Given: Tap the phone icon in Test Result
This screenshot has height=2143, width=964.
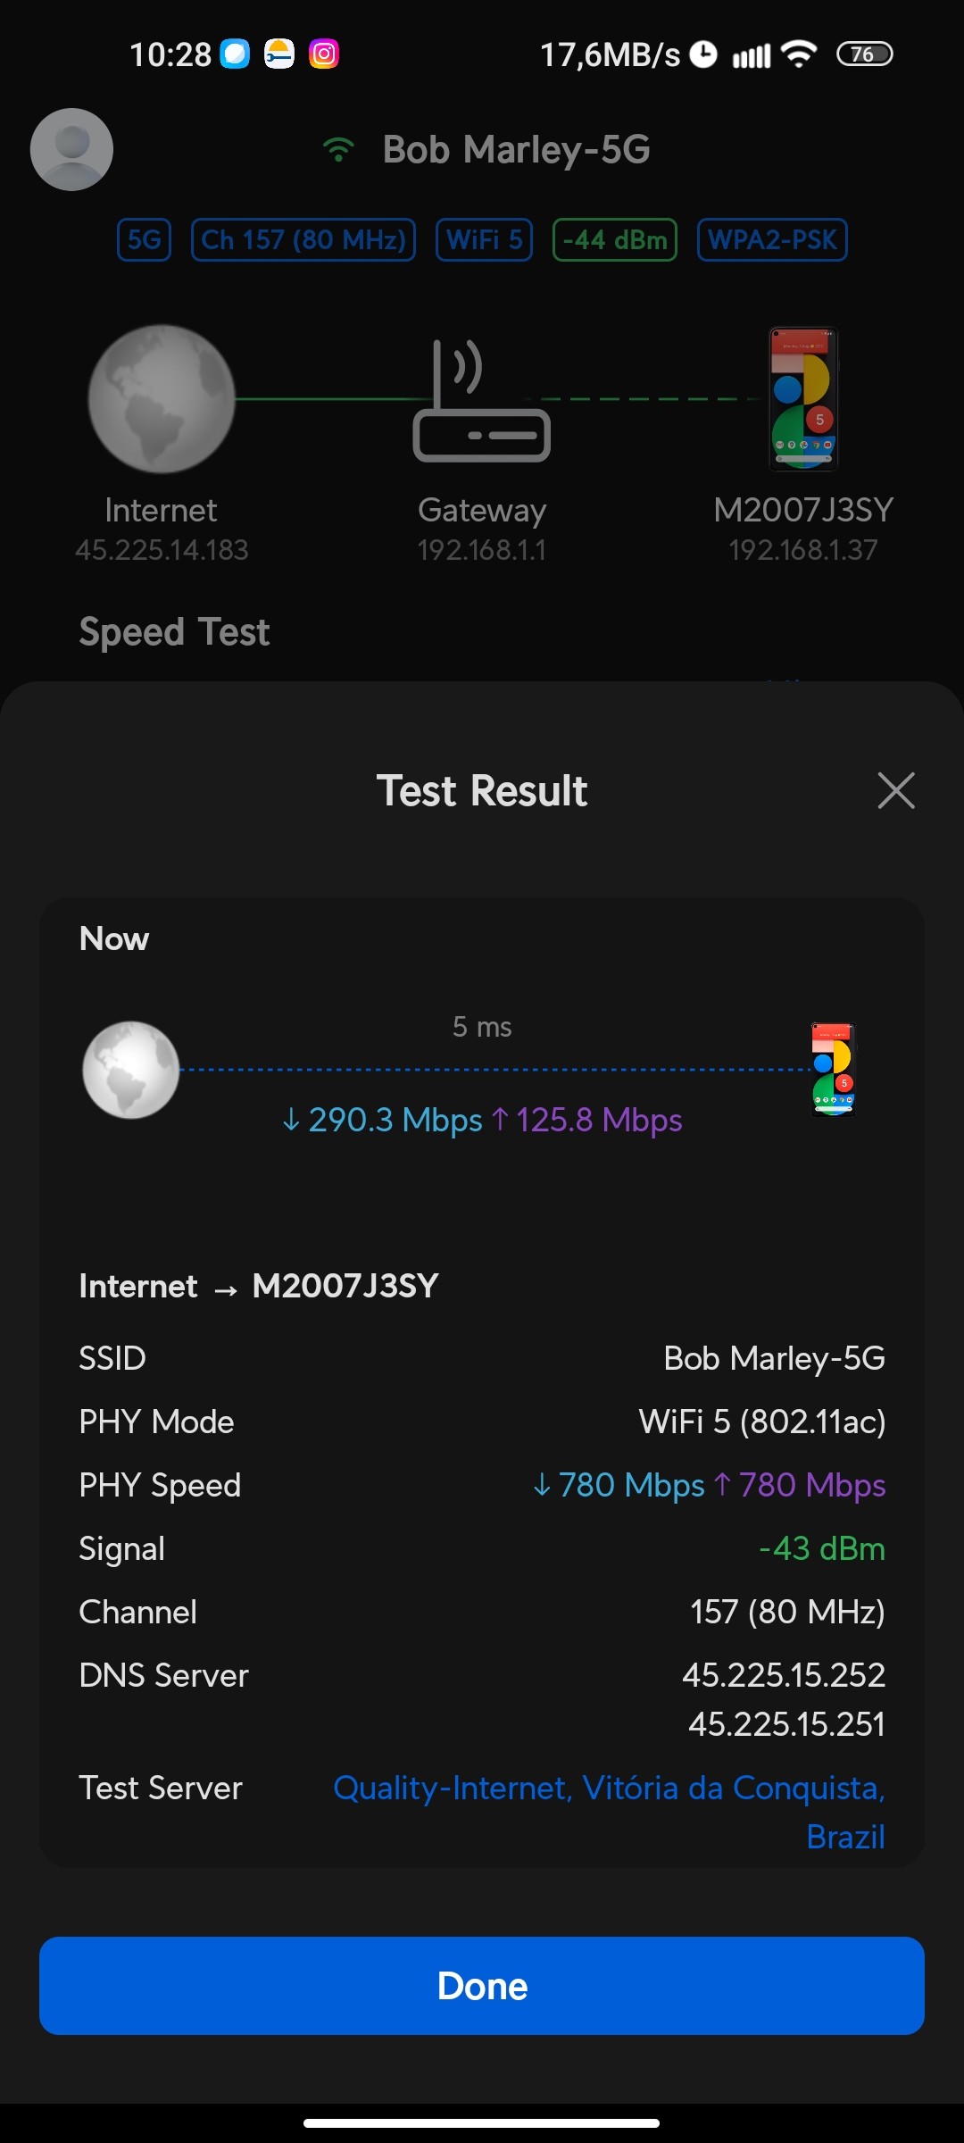Looking at the screenshot, I should [x=833, y=1070].
